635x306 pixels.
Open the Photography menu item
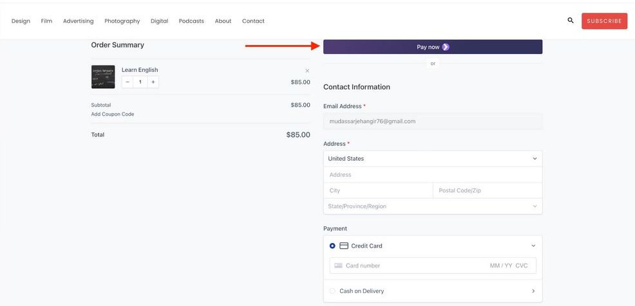coord(122,21)
